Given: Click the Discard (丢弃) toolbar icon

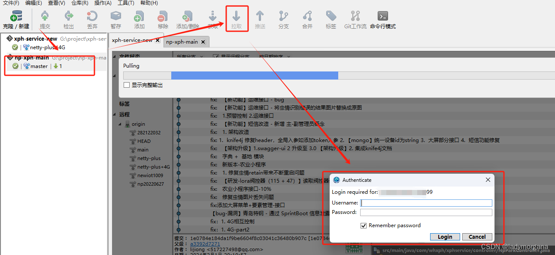Looking at the screenshot, I should [92, 16].
